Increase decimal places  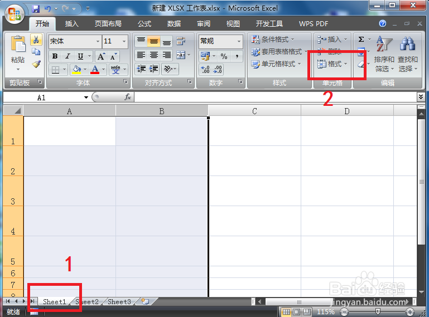[205, 70]
